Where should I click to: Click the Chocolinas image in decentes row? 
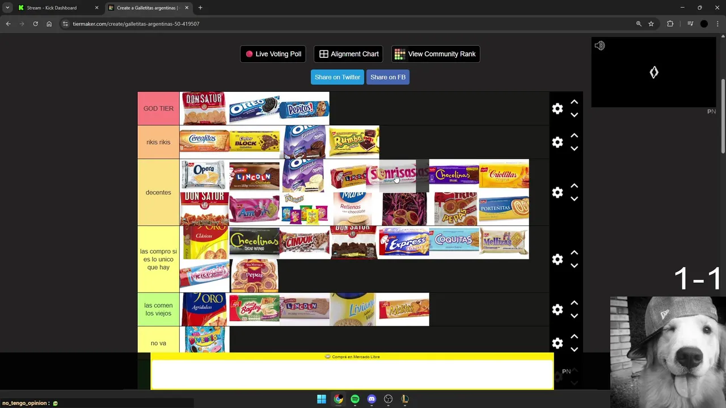click(x=454, y=174)
